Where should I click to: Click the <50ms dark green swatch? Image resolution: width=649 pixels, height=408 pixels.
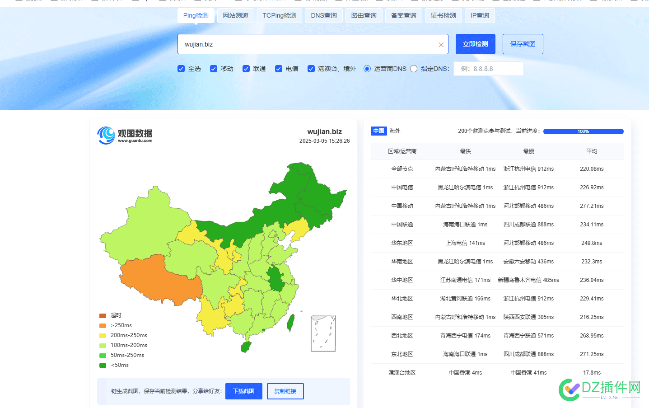pos(103,365)
